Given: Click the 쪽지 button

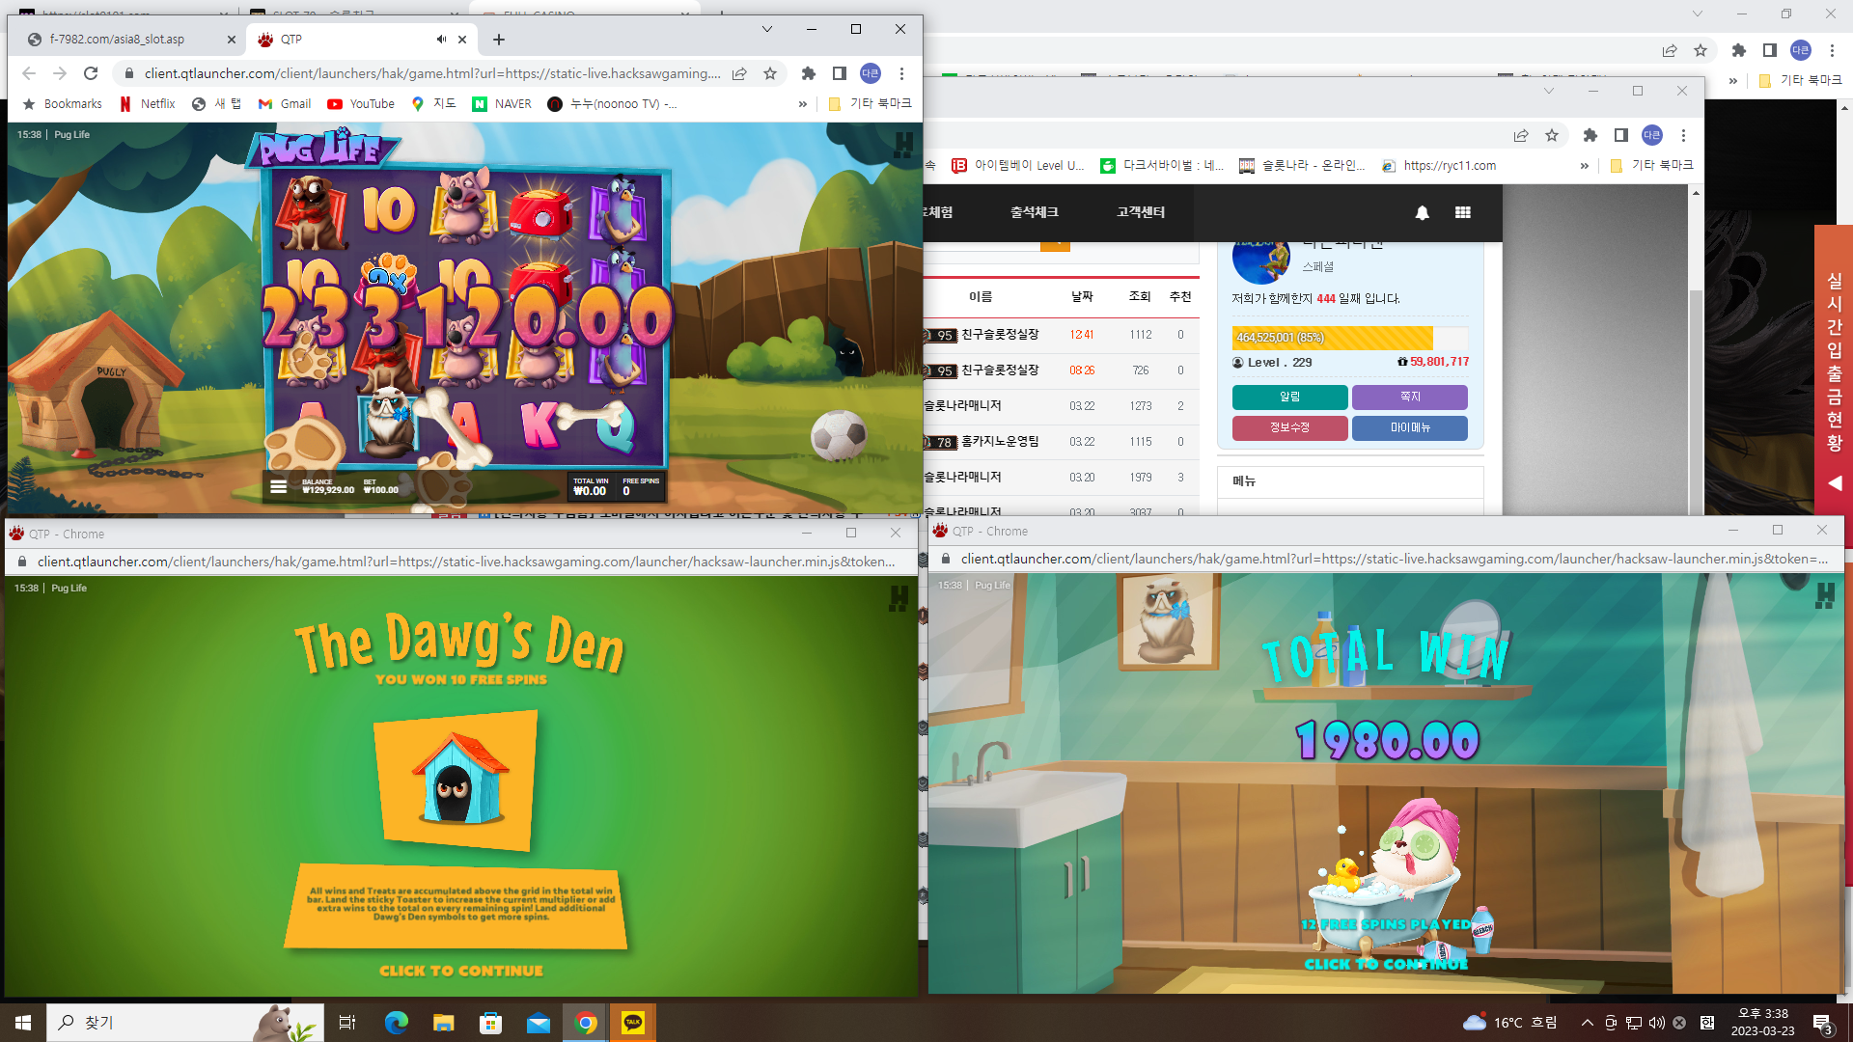Looking at the screenshot, I should 1409,397.
